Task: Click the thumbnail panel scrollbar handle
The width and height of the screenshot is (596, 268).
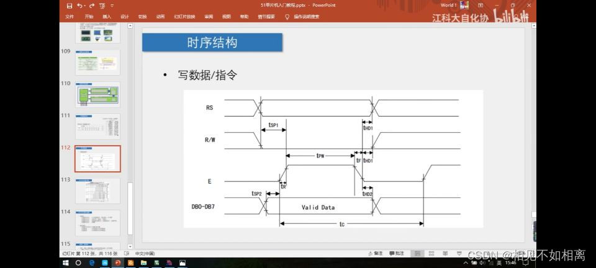Action: [130, 208]
